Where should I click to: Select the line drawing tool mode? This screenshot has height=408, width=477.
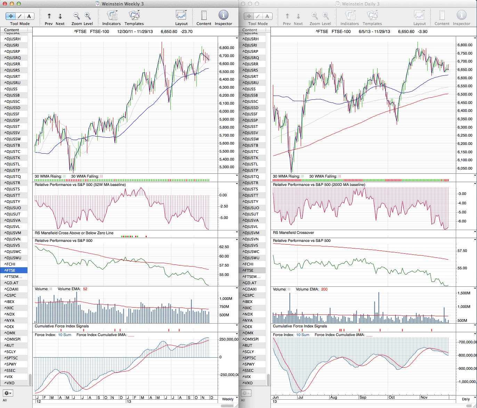coord(20,16)
